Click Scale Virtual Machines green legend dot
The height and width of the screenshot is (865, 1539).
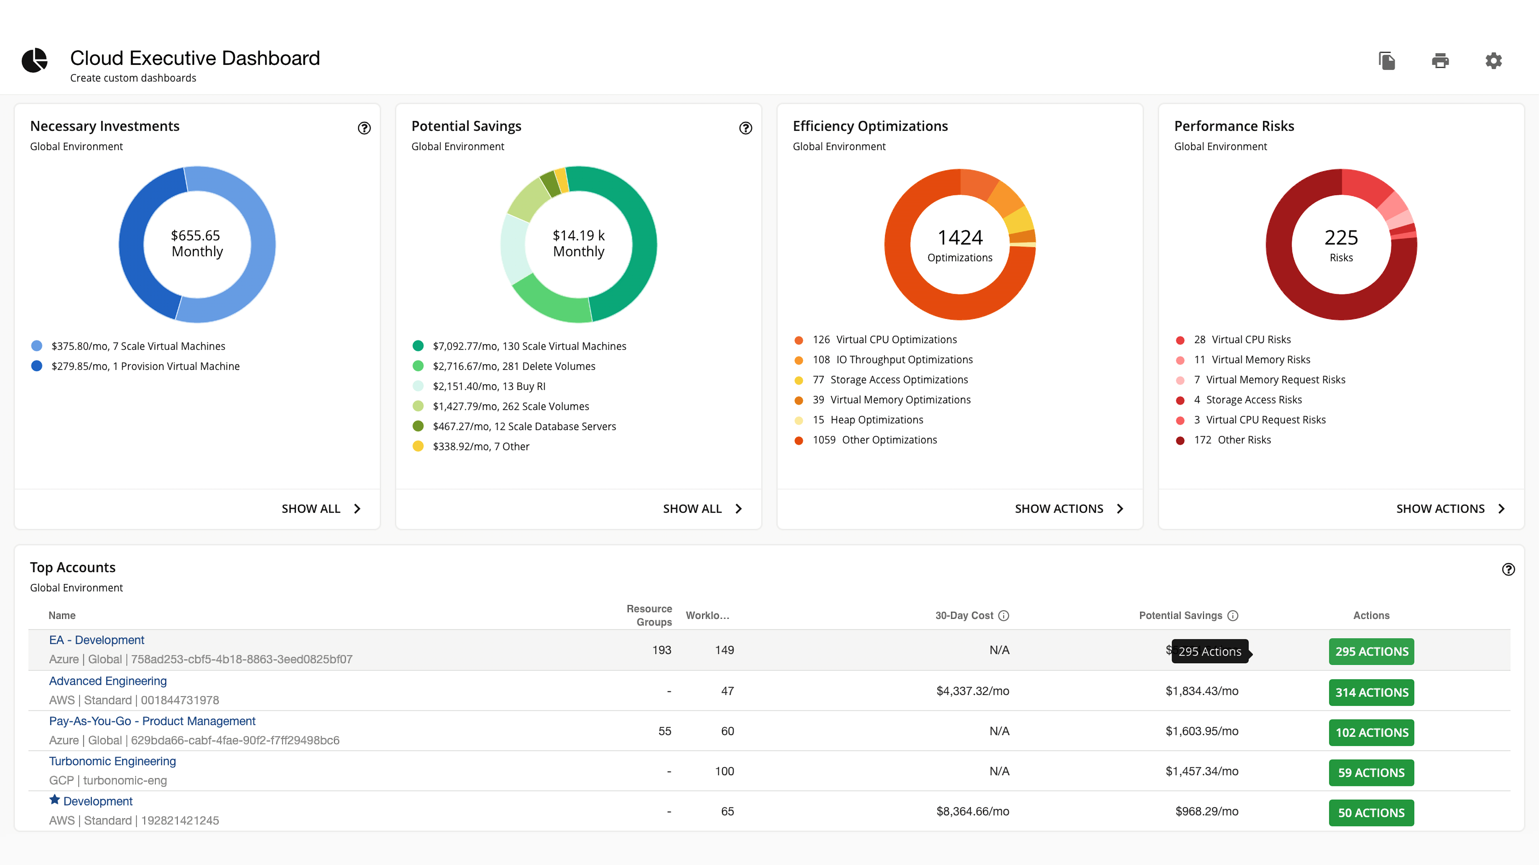pyautogui.click(x=418, y=346)
